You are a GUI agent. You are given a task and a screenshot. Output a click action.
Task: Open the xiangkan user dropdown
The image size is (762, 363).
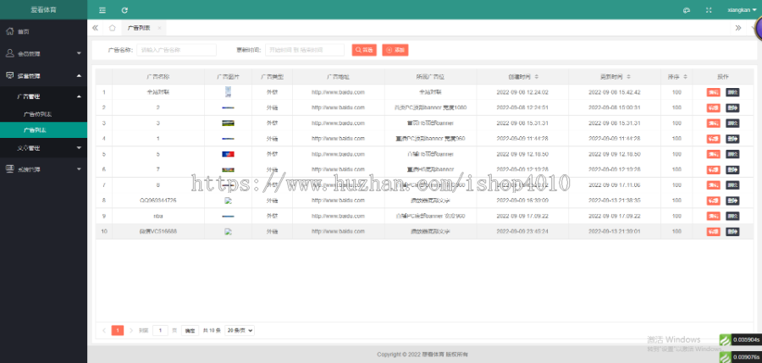[742, 9]
